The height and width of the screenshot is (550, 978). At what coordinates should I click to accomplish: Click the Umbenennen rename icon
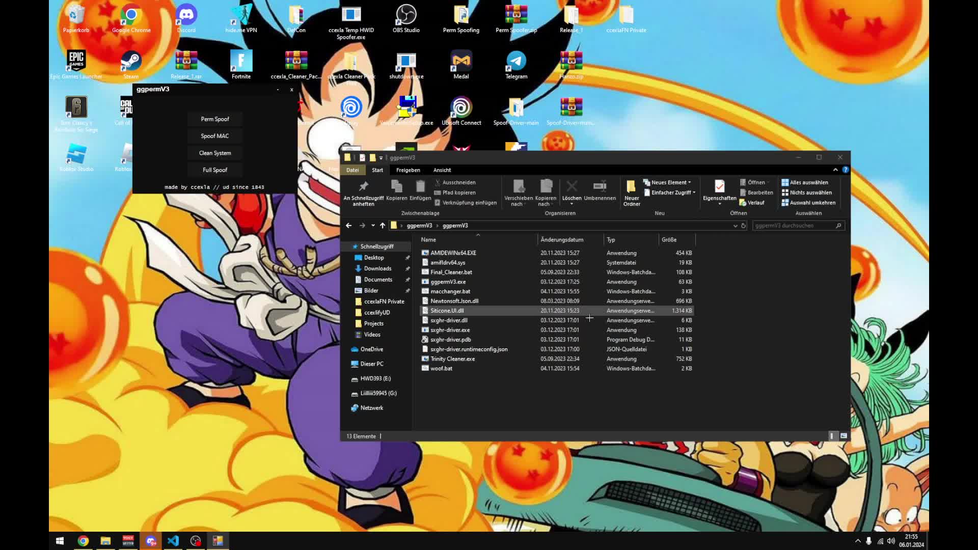600,187
